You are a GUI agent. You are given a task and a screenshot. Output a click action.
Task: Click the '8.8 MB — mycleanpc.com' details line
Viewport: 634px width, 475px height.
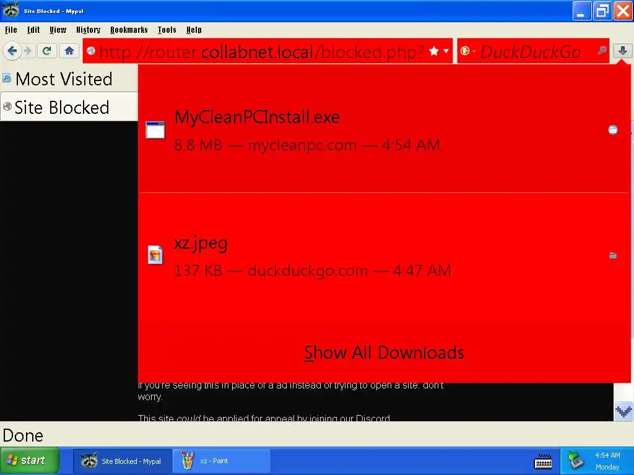click(307, 145)
